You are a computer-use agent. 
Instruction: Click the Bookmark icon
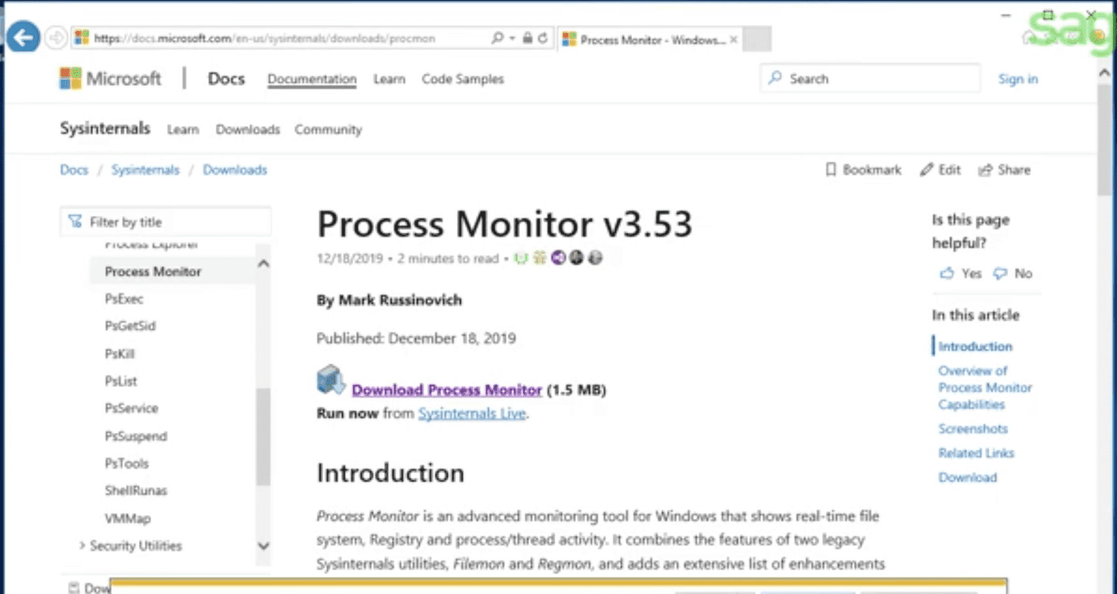coord(830,170)
